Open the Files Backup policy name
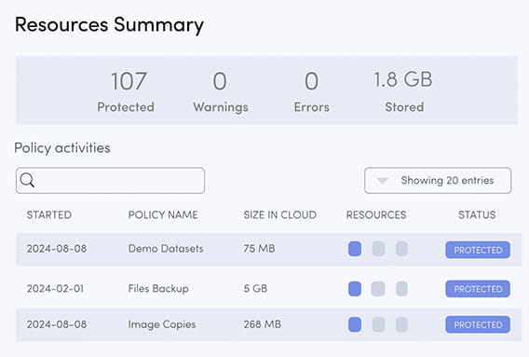The width and height of the screenshot is (529, 357). [158, 288]
